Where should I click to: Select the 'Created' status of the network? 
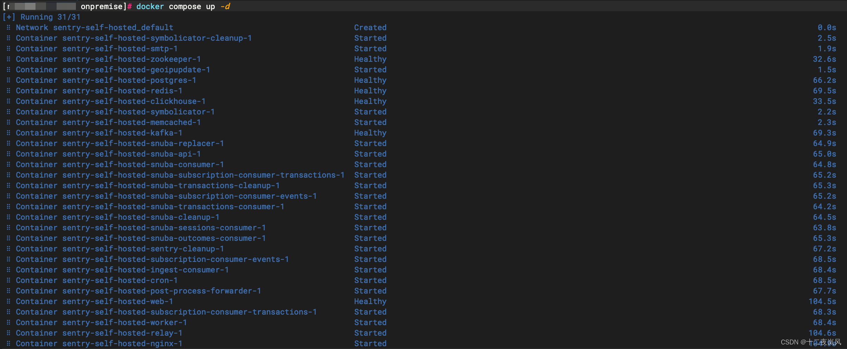370,27
